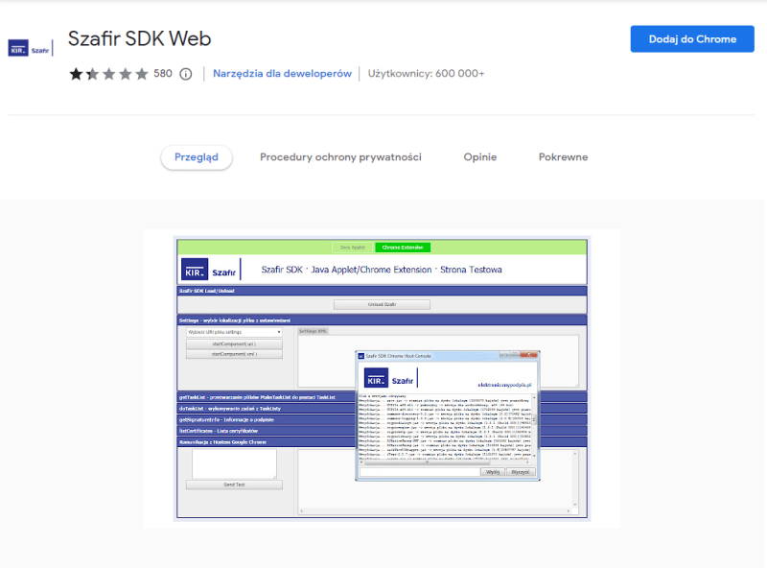Click the listCertificates section header
Screen dimensions: 767x568
click(267, 431)
